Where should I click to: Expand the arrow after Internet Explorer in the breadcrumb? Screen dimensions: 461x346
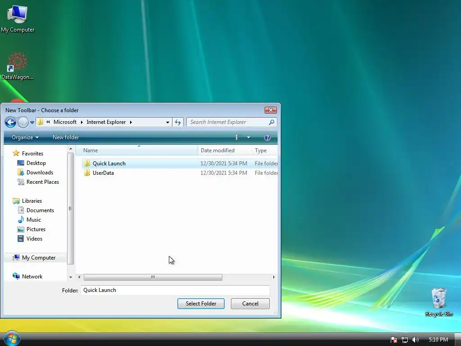(131, 122)
